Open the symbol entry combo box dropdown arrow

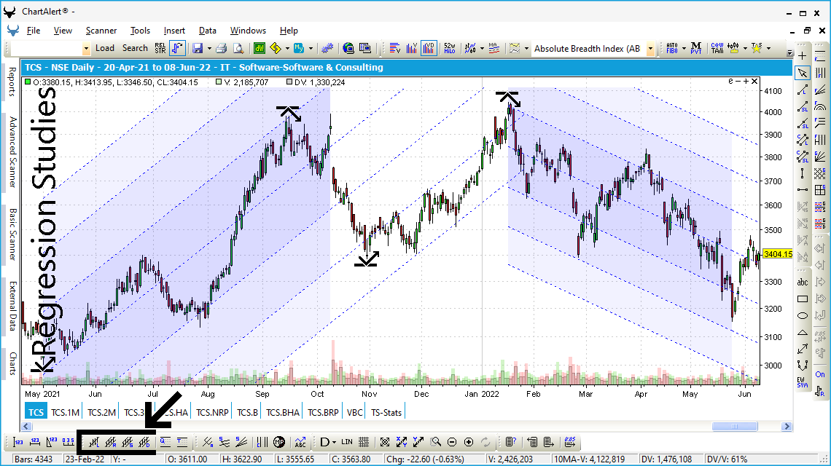click(x=86, y=49)
